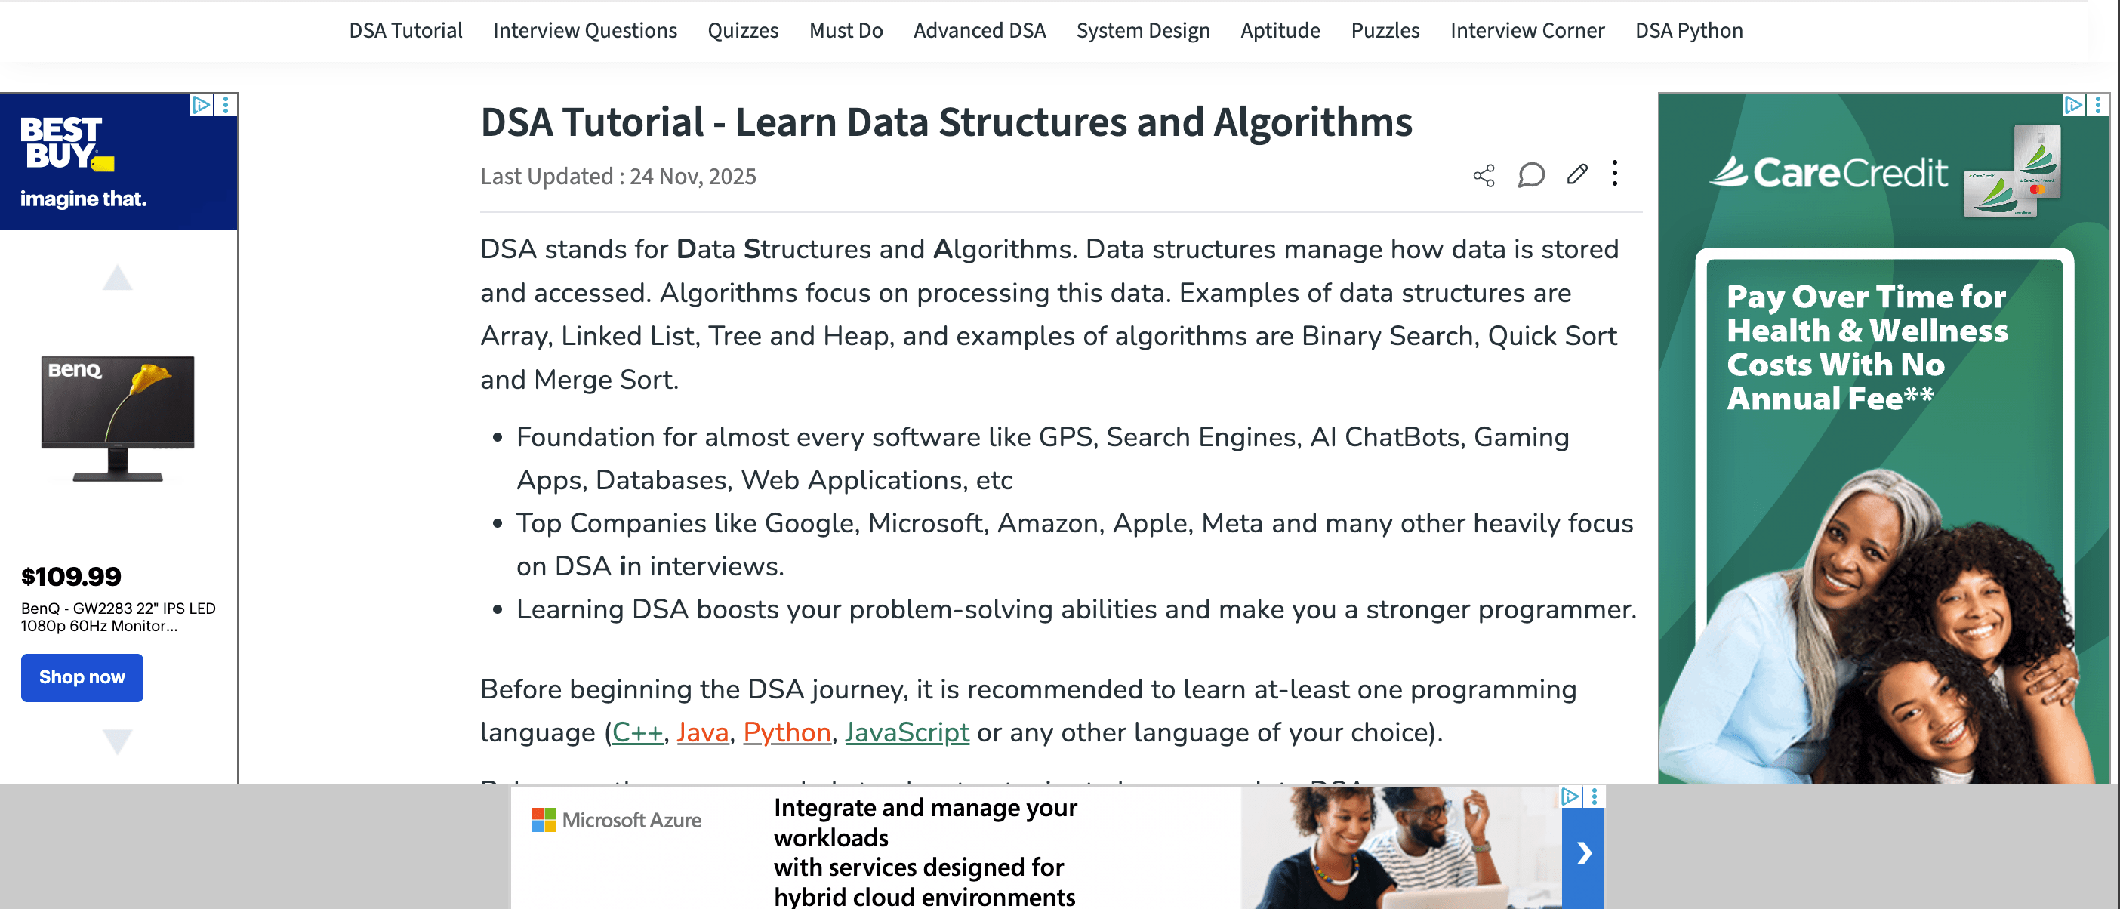
Task: Select the System Design menu item
Action: click(1142, 30)
